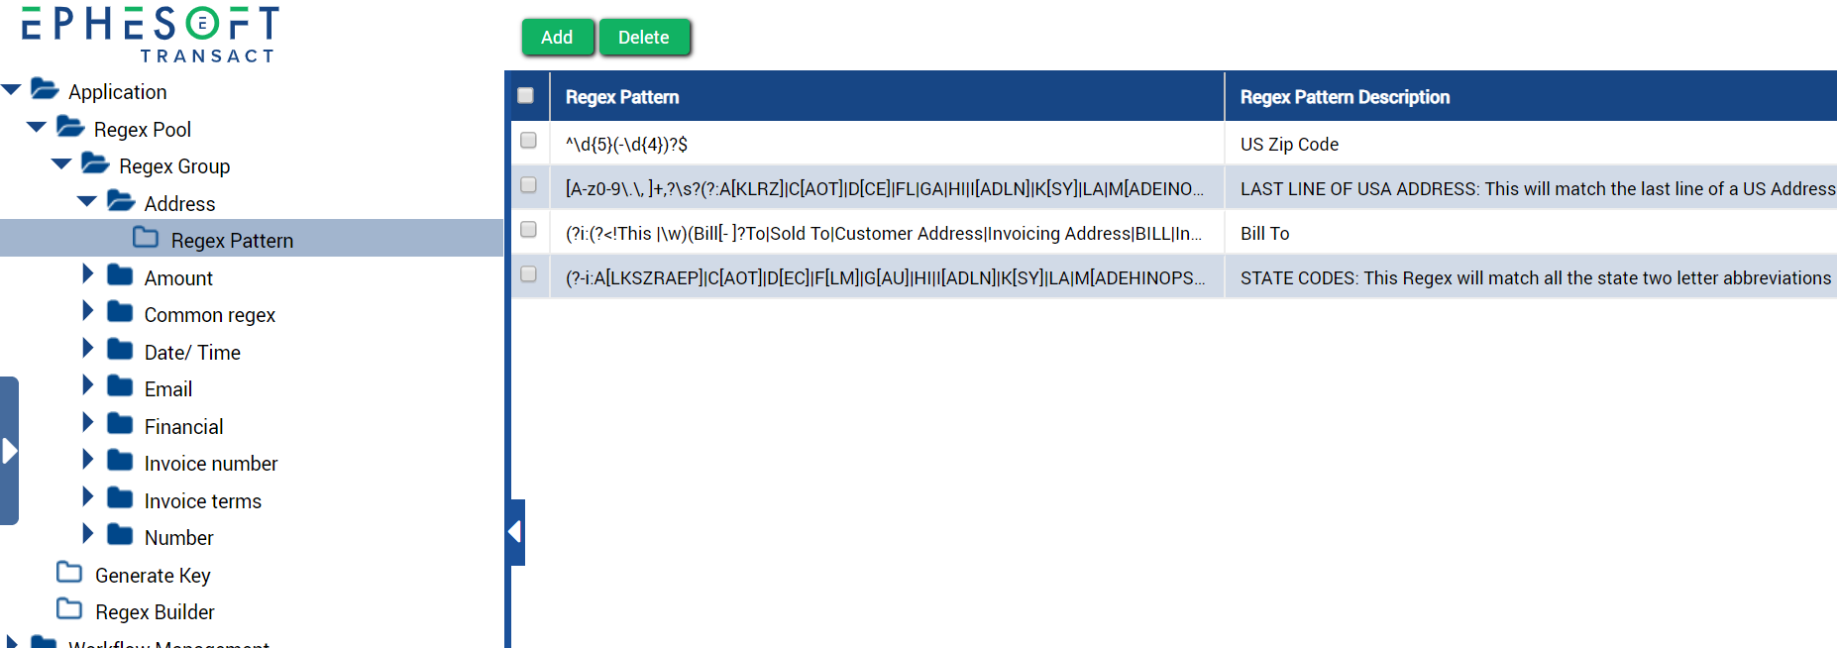Expand the Invoice number folder arrow
1837x648 pixels.
coord(88,460)
